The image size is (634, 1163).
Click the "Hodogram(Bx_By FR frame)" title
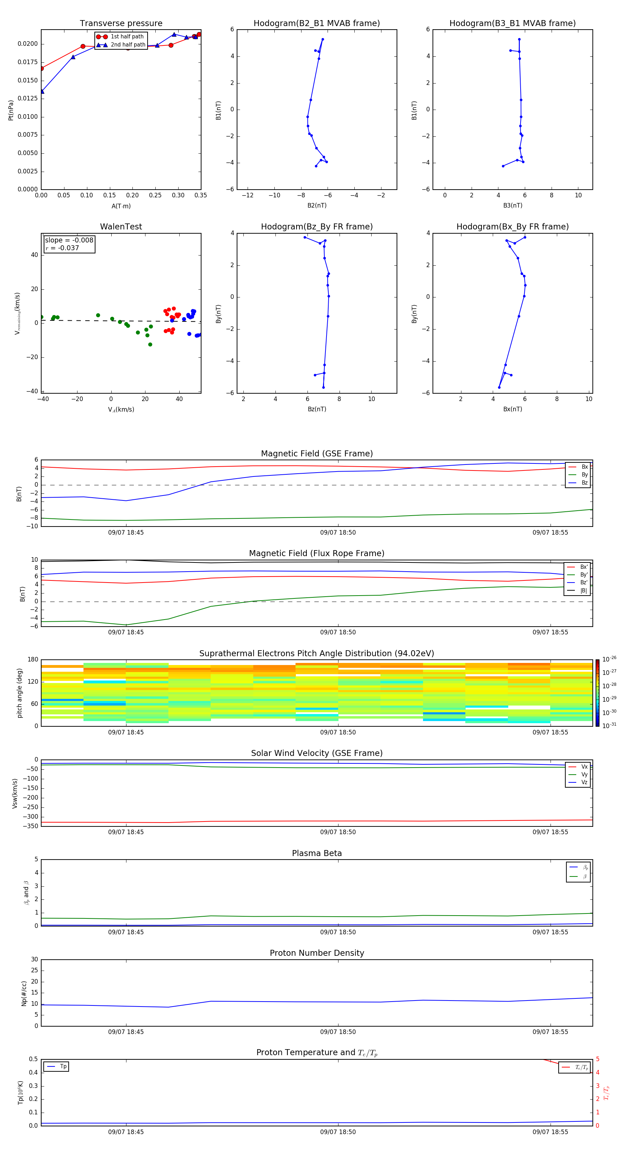coord(512,227)
